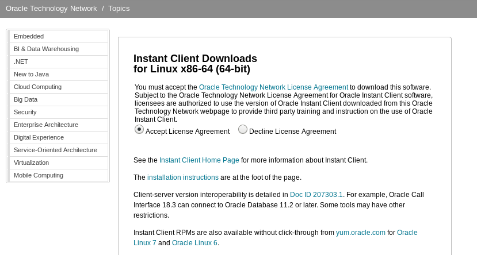Visit the yum.oracle.com link
This screenshot has width=477, height=255.
(361, 233)
